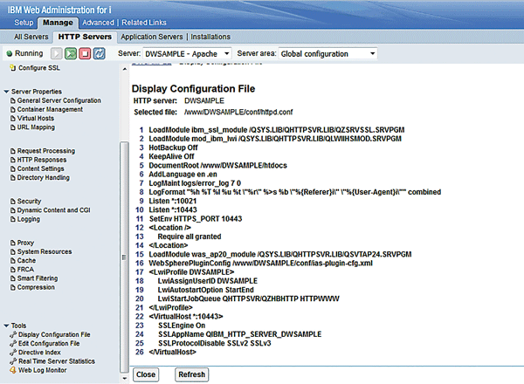Click the grayed-out start icon next to Running
The image size is (524, 384).
57,54
